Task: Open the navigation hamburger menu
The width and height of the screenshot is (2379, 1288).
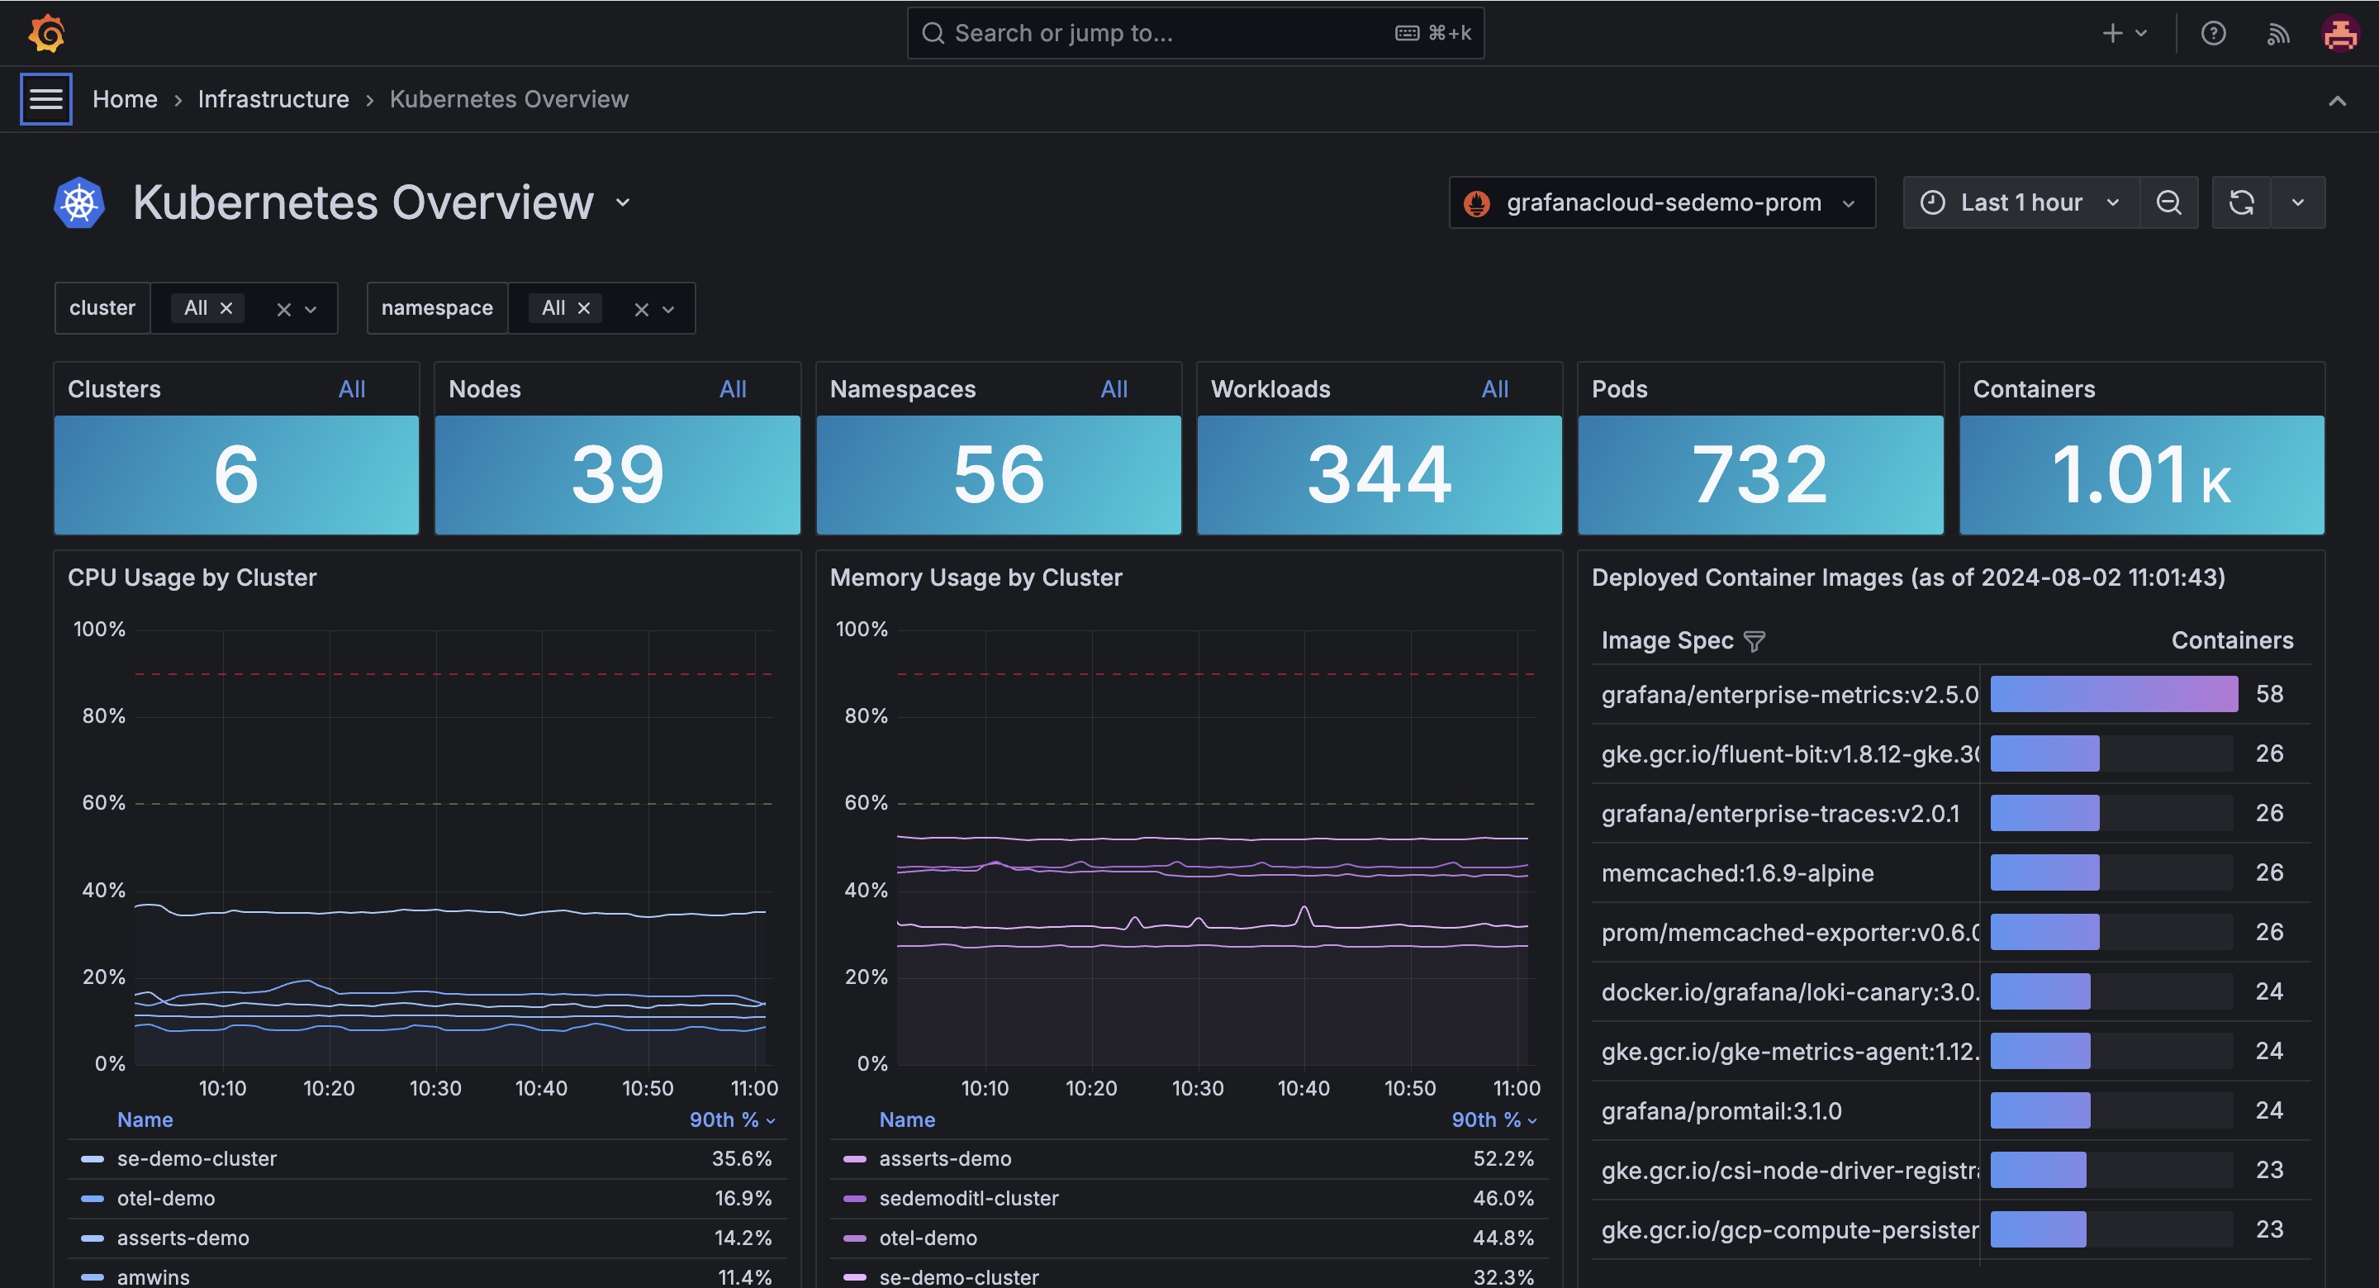Action: click(x=45, y=99)
